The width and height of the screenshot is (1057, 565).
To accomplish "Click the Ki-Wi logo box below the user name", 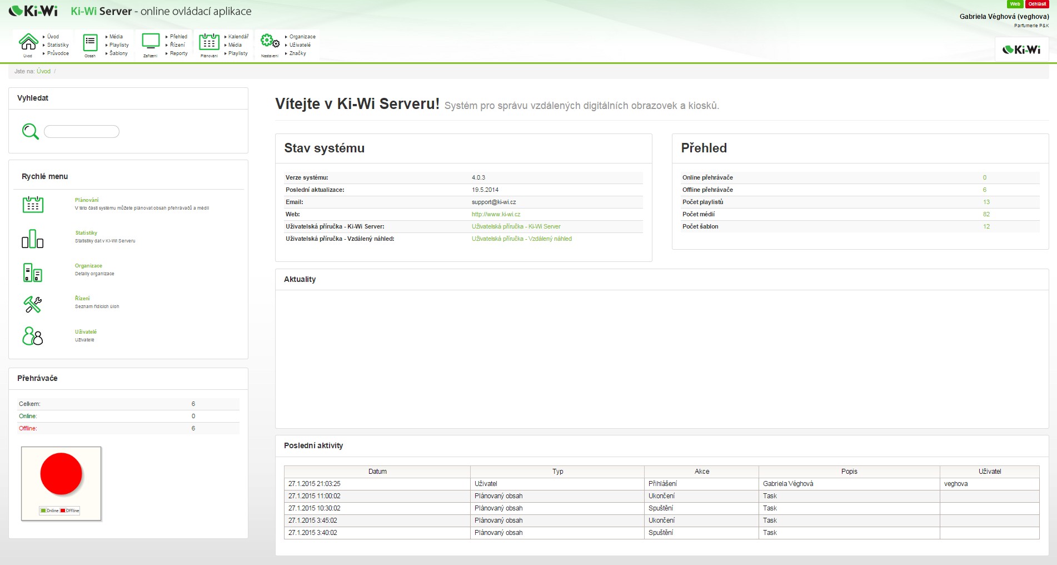I will [x=1021, y=49].
